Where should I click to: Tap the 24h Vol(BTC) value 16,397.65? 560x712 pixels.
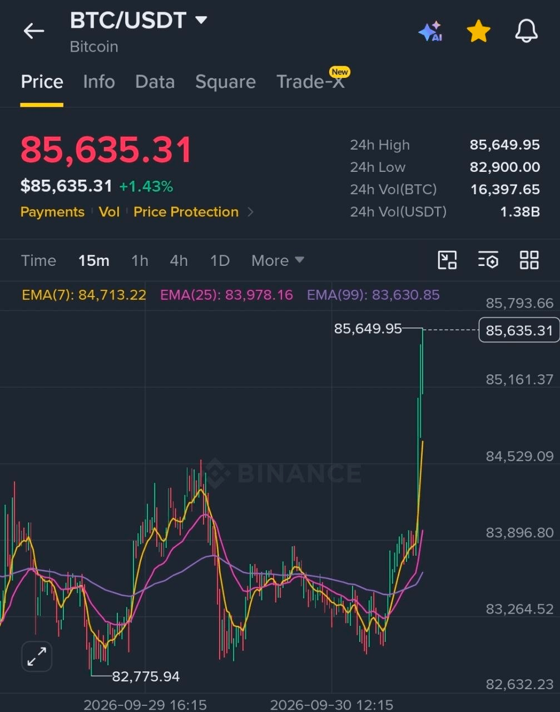[505, 189]
